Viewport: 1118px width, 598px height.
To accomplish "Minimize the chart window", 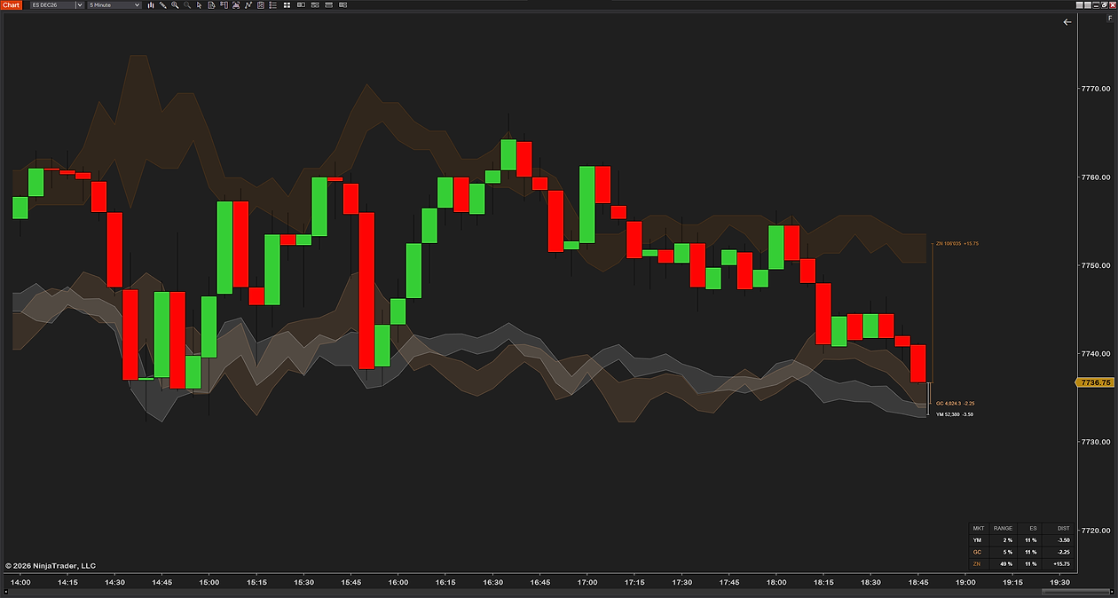I will tap(1096, 5).
